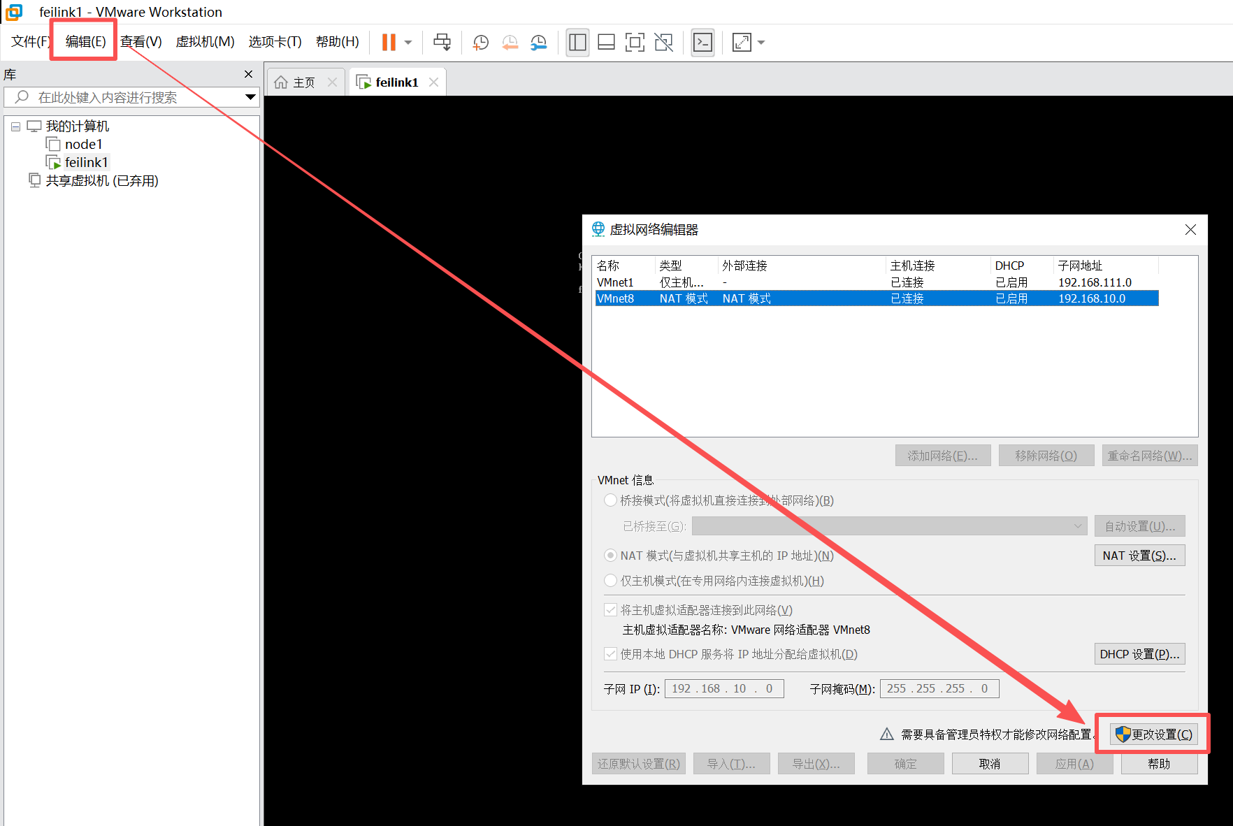The image size is (1233, 826).
Task: Click the 应用(A) button
Action: click(x=1074, y=764)
